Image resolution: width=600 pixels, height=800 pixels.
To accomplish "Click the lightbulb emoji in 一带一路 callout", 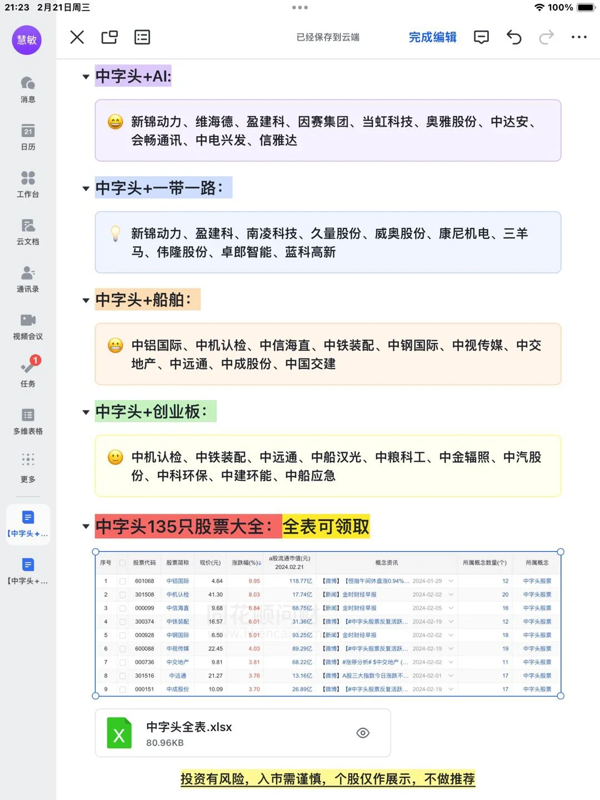I will [x=115, y=233].
